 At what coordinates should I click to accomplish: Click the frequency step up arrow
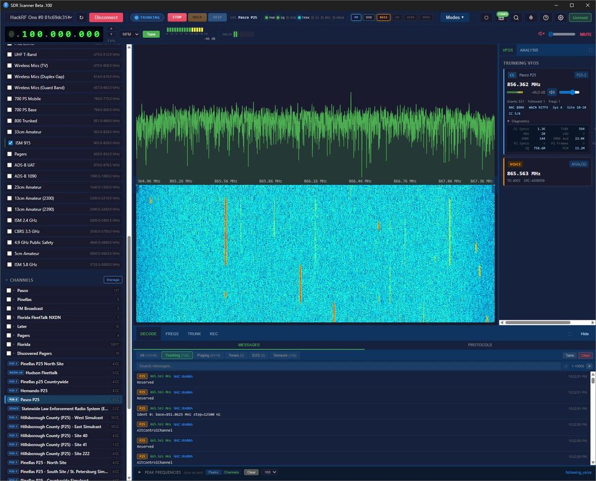(x=111, y=29)
